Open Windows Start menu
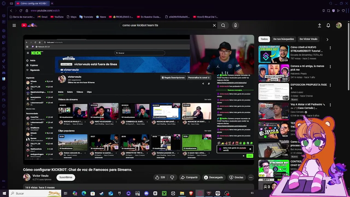 coord(4,193)
